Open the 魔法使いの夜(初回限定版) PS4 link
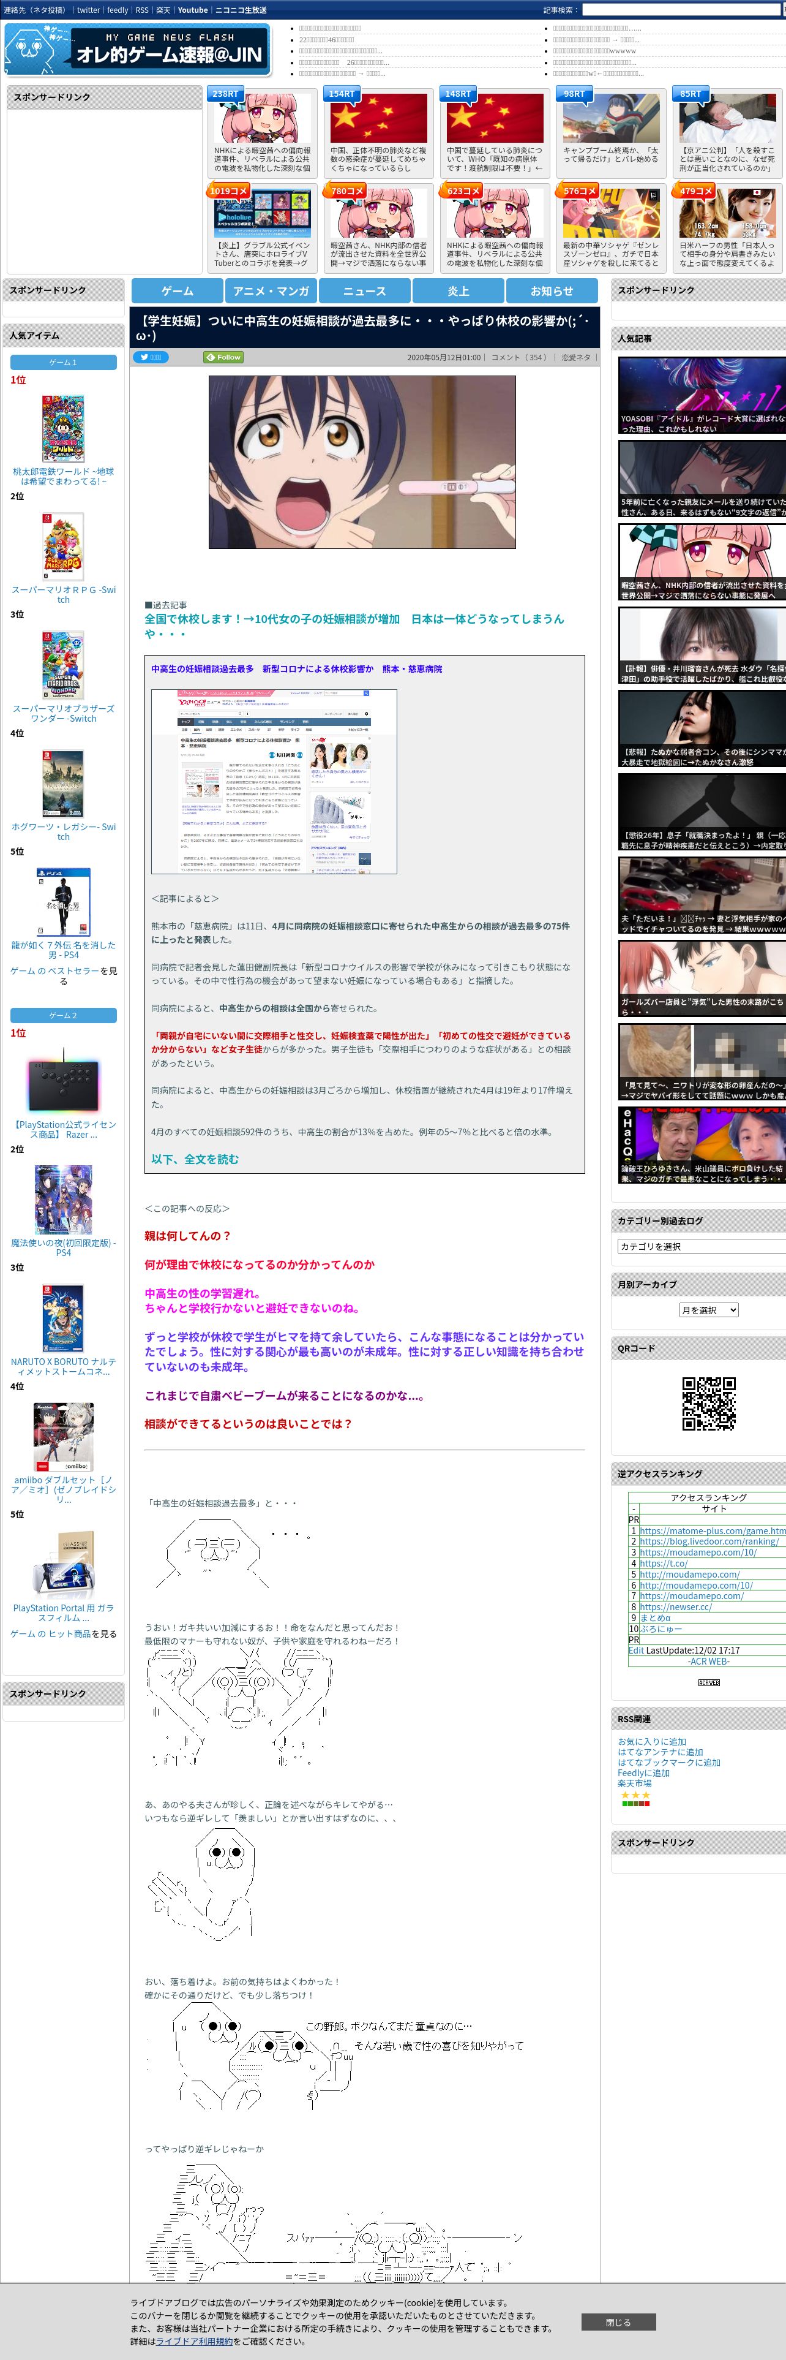 (63, 1248)
